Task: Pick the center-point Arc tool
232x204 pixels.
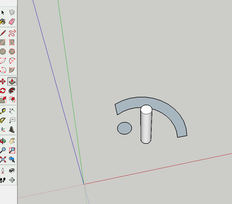Action: 3,61
